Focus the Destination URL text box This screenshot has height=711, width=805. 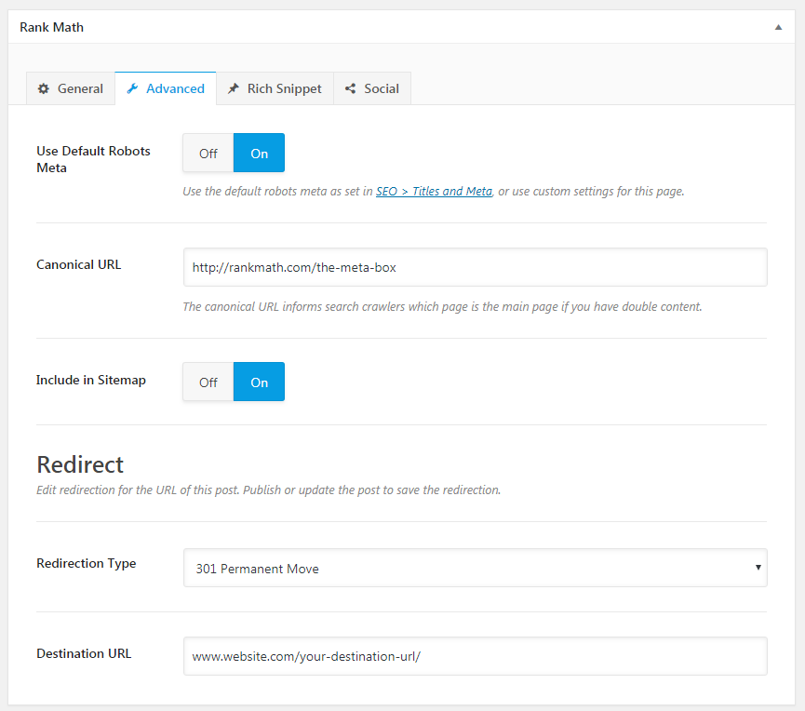[x=476, y=656]
